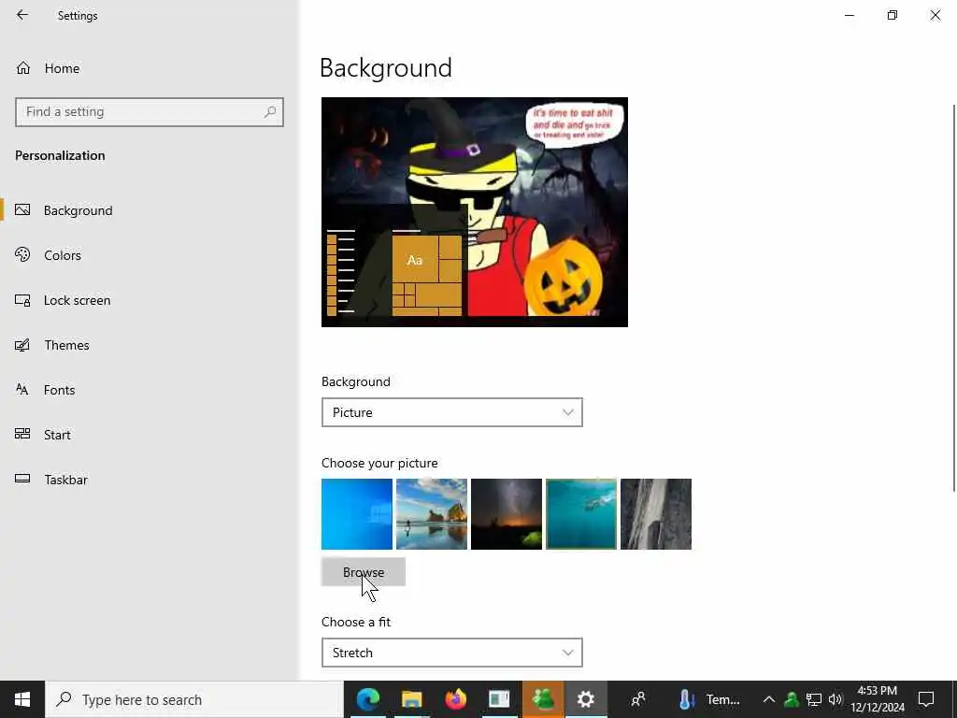Open the network tray icon
Screen dimensions: 957x718
pyautogui.click(x=814, y=699)
